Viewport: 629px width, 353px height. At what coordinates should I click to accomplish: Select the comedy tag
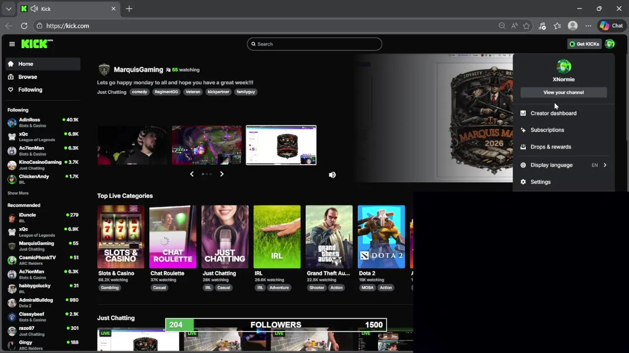tap(140, 92)
